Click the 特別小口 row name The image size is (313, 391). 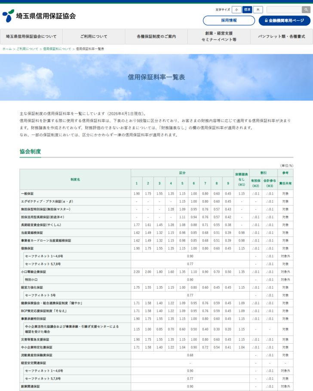click(x=31, y=280)
